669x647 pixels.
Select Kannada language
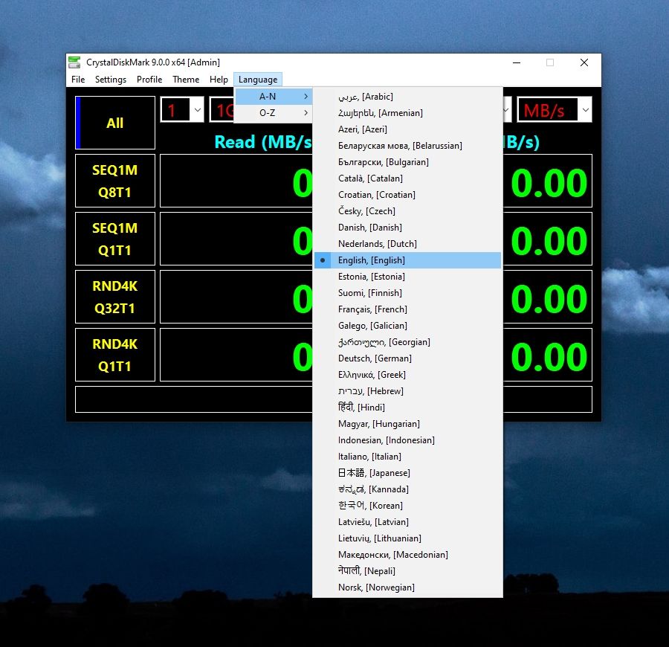click(x=407, y=489)
